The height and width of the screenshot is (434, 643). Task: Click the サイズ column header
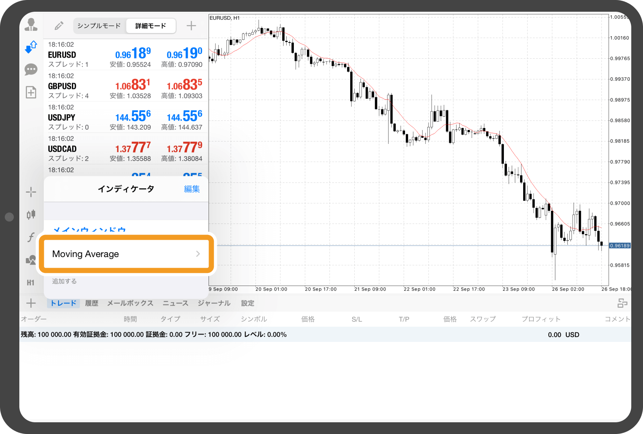click(x=210, y=319)
